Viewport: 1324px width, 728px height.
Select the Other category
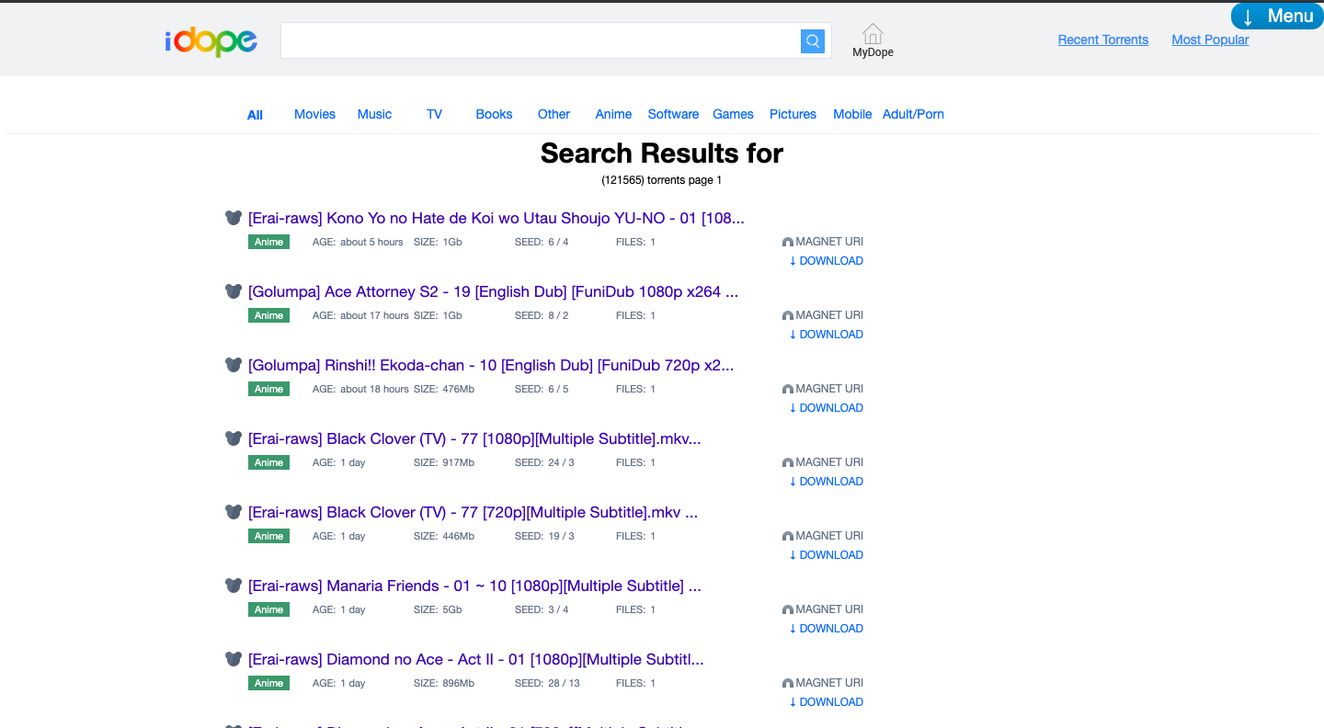tap(554, 114)
